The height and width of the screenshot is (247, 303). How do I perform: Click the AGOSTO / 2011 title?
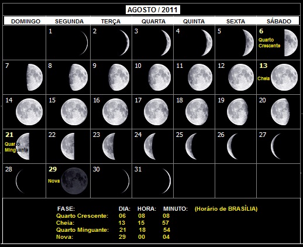pyautogui.click(x=153, y=10)
